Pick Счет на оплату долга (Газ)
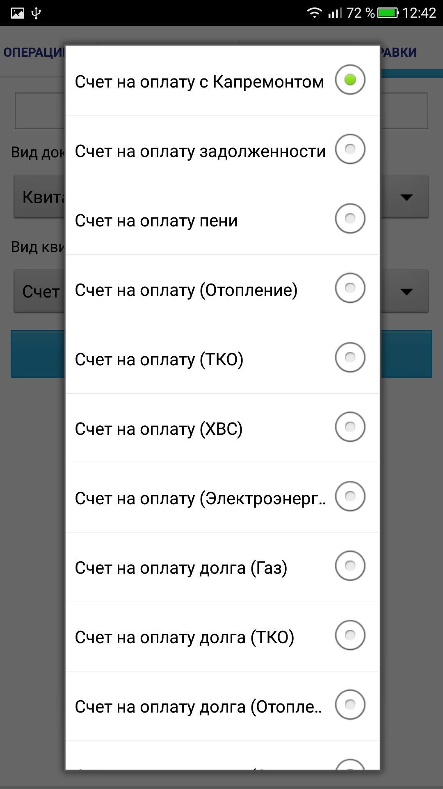Image resolution: width=443 pixels, height=789 pixels. (x=350, y=566)
